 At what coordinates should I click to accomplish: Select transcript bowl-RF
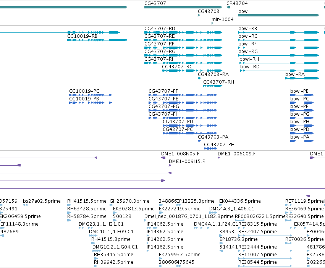pos(279,48)
